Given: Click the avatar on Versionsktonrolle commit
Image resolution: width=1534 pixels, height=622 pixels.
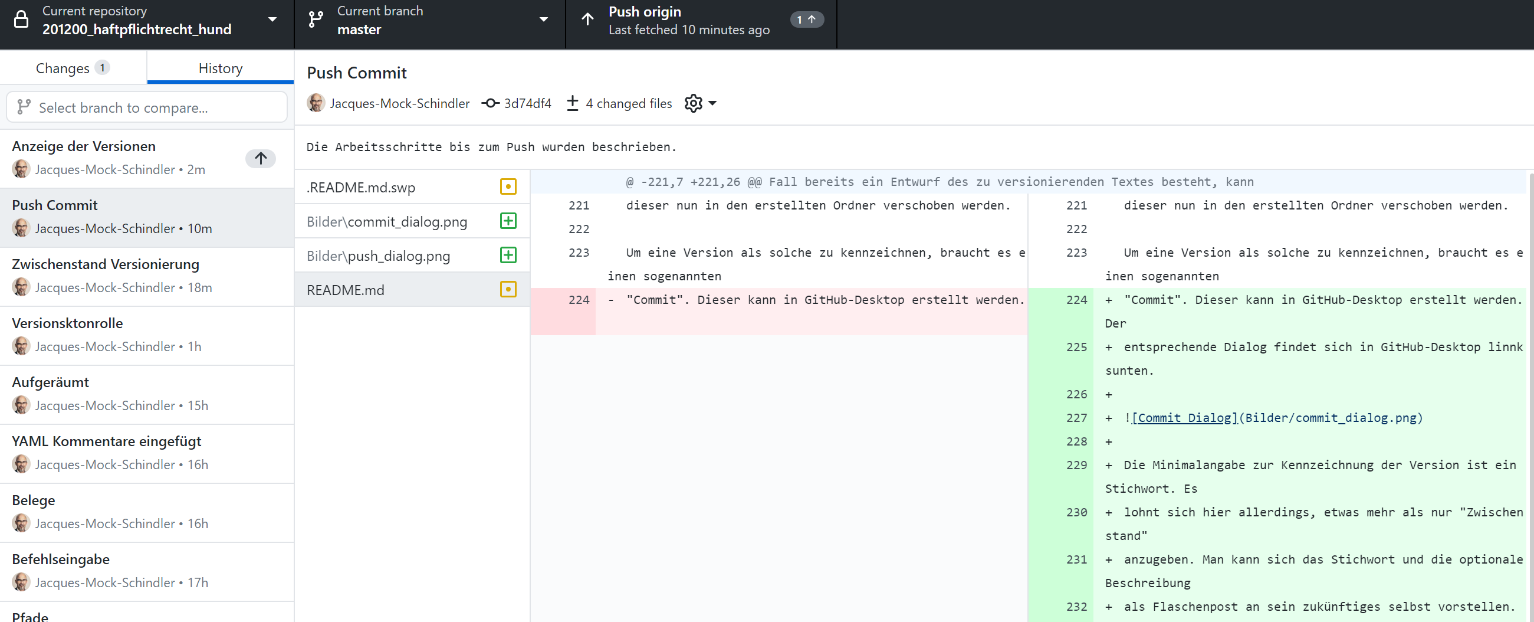Looking at the screenshot, I should pyautogui.click(x=21, y=346).
